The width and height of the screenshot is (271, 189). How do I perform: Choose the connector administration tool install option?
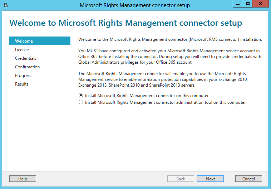pyautogui.click(x=81, y=102)
